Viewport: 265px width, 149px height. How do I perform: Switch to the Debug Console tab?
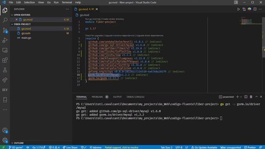[x=135, y=97]
